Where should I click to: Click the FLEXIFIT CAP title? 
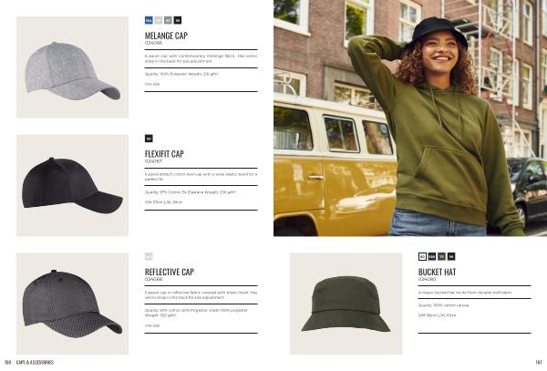click(164, 154)
